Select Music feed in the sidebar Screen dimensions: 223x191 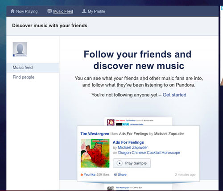(x=33, y=67)
